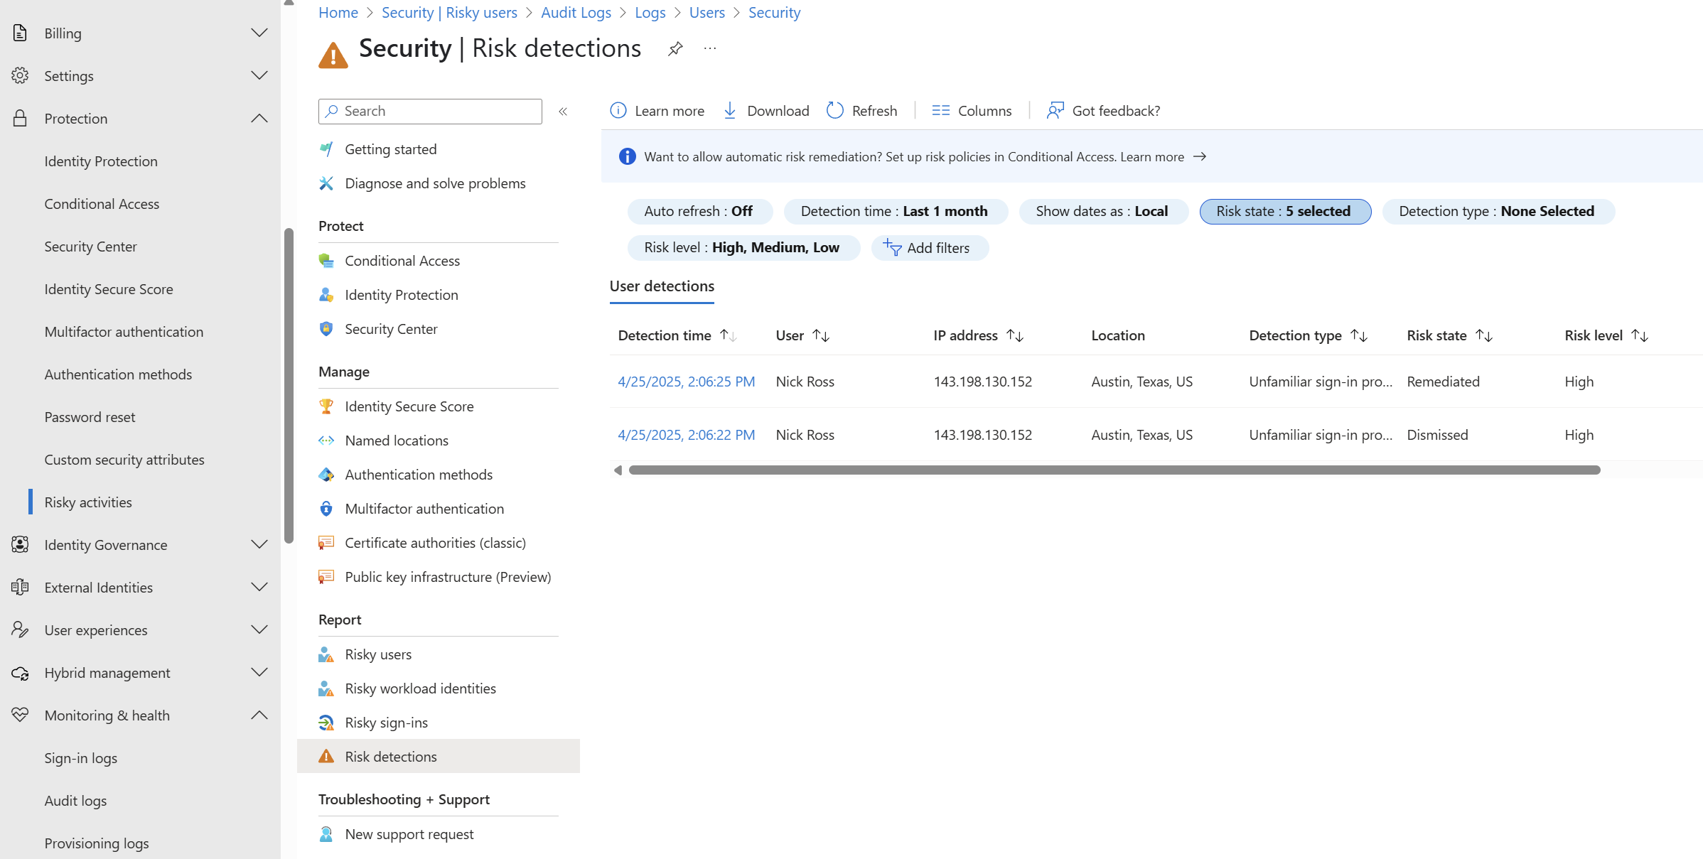Open the Risk state filter

pos(1284,212)
